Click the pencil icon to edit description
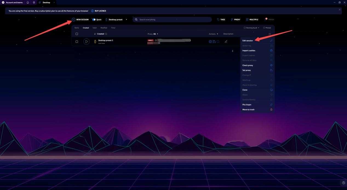The width and height of the screenshot is (347, 190). pos(226,42)
